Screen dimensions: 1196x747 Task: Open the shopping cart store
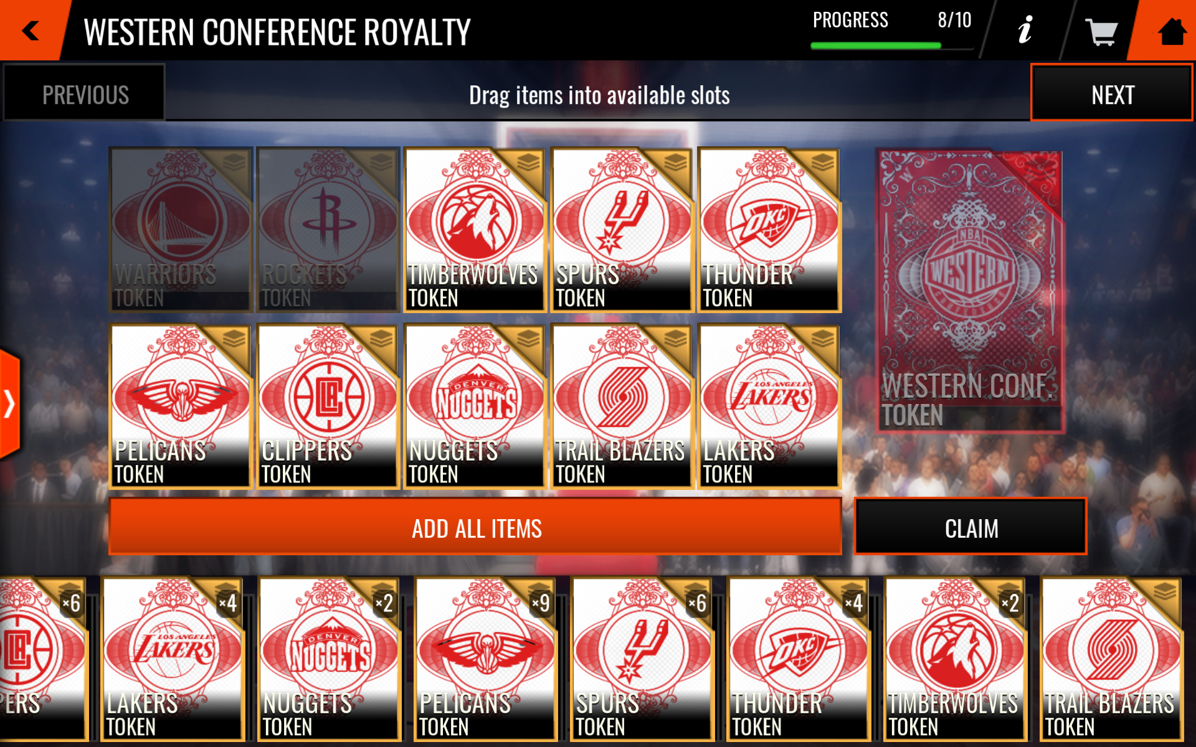(1101, 31)
